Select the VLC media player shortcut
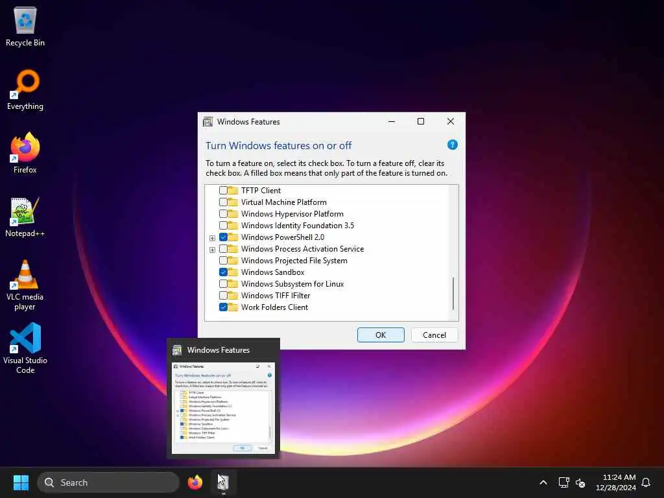 25,285
